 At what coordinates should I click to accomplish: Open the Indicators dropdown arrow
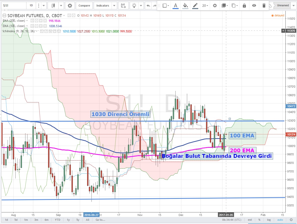[114, 5]
